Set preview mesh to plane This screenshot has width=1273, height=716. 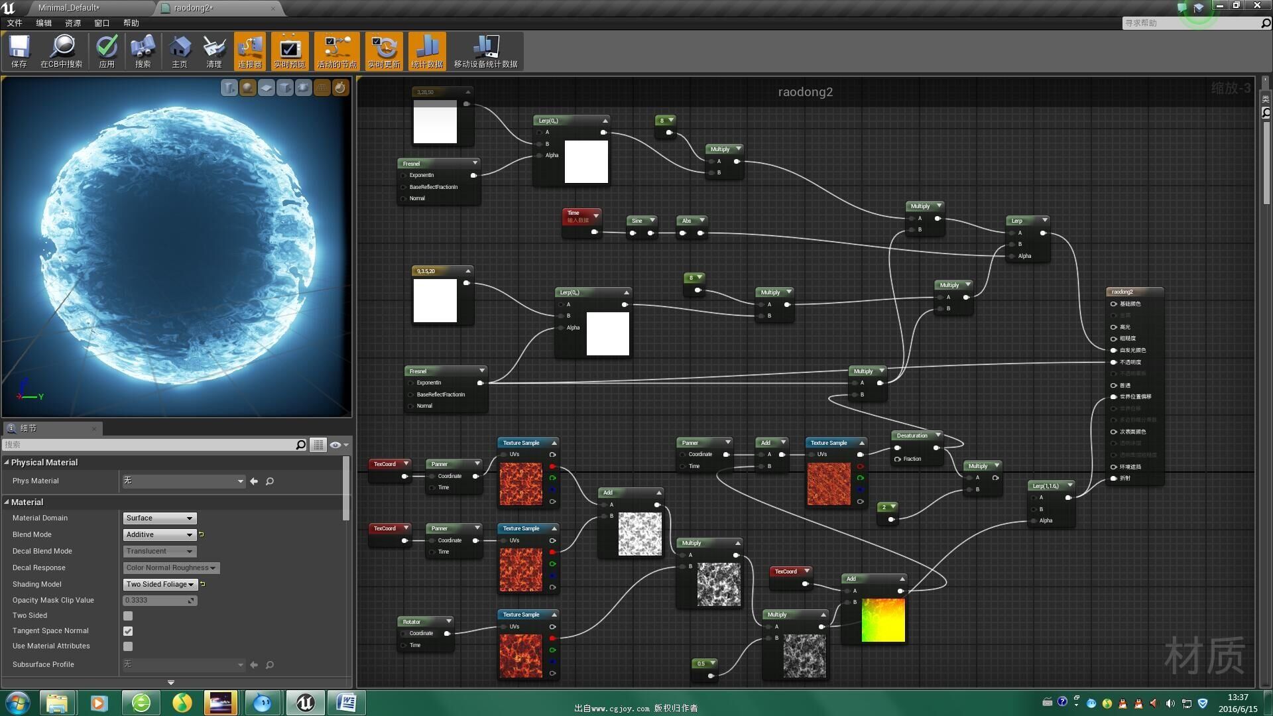click(x=266, y=88)
